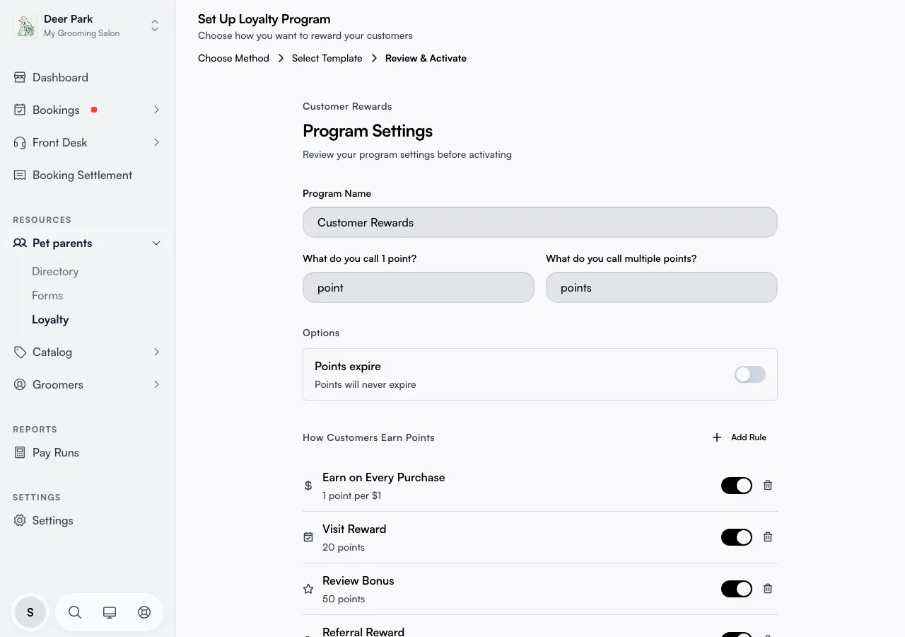Collapse the Pet parents section chevron
Viewport: 905px width, 637px height.
coord(156,243)
